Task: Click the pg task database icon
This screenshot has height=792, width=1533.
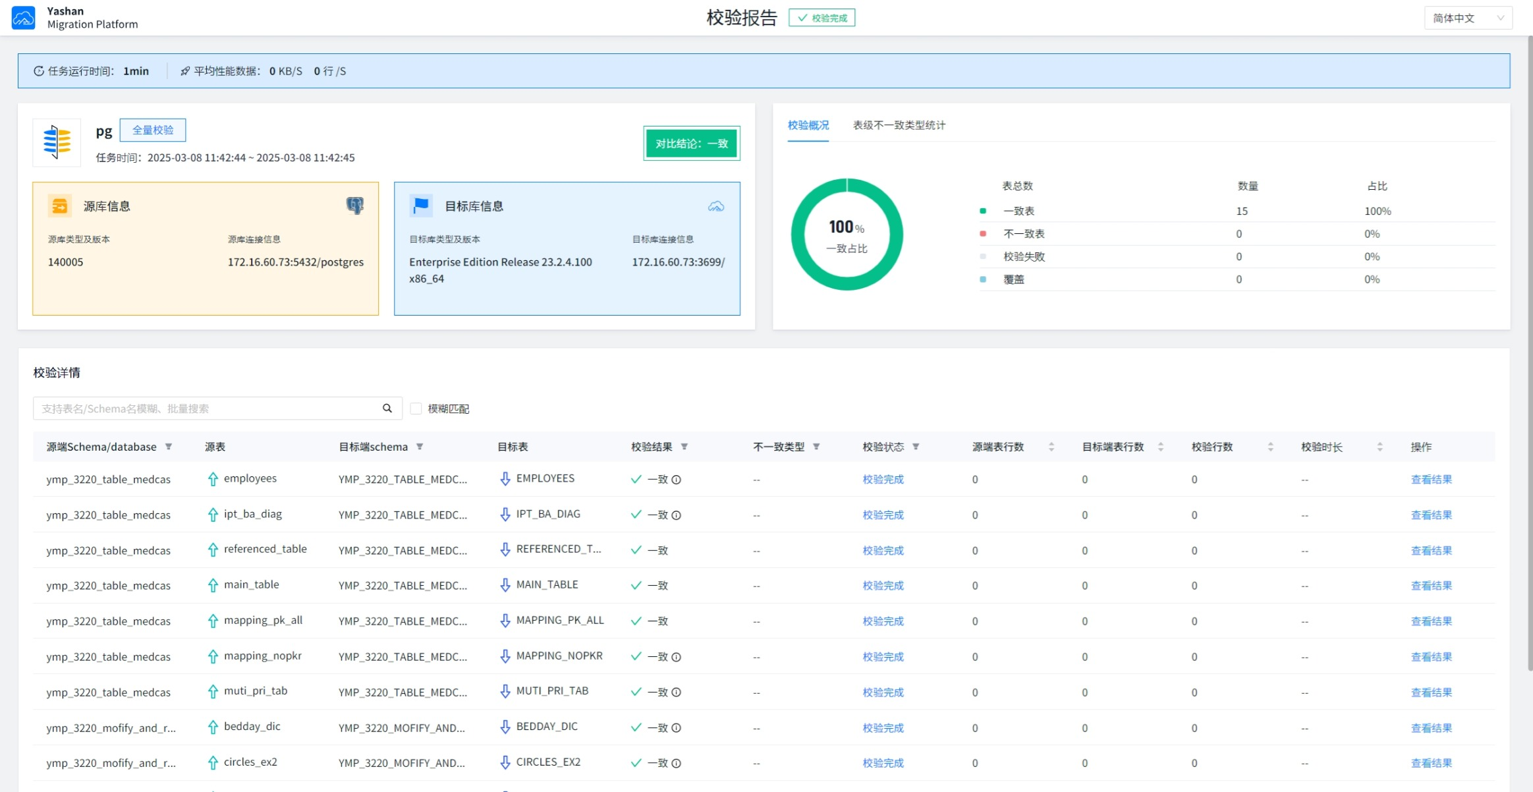Action: [x=57, y=142]
